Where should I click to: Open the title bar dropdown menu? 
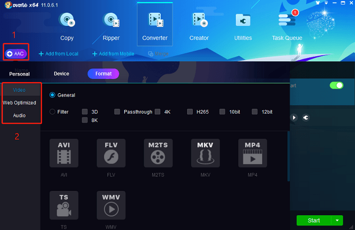tap(326, 3)
